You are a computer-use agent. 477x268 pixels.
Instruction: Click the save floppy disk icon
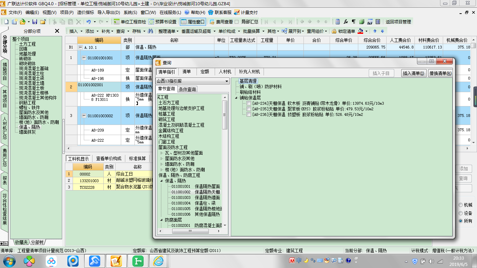click(35, 22)
